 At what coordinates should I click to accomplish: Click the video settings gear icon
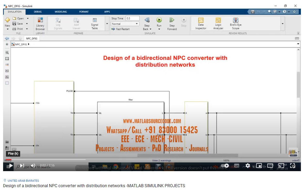click(248, 166)
